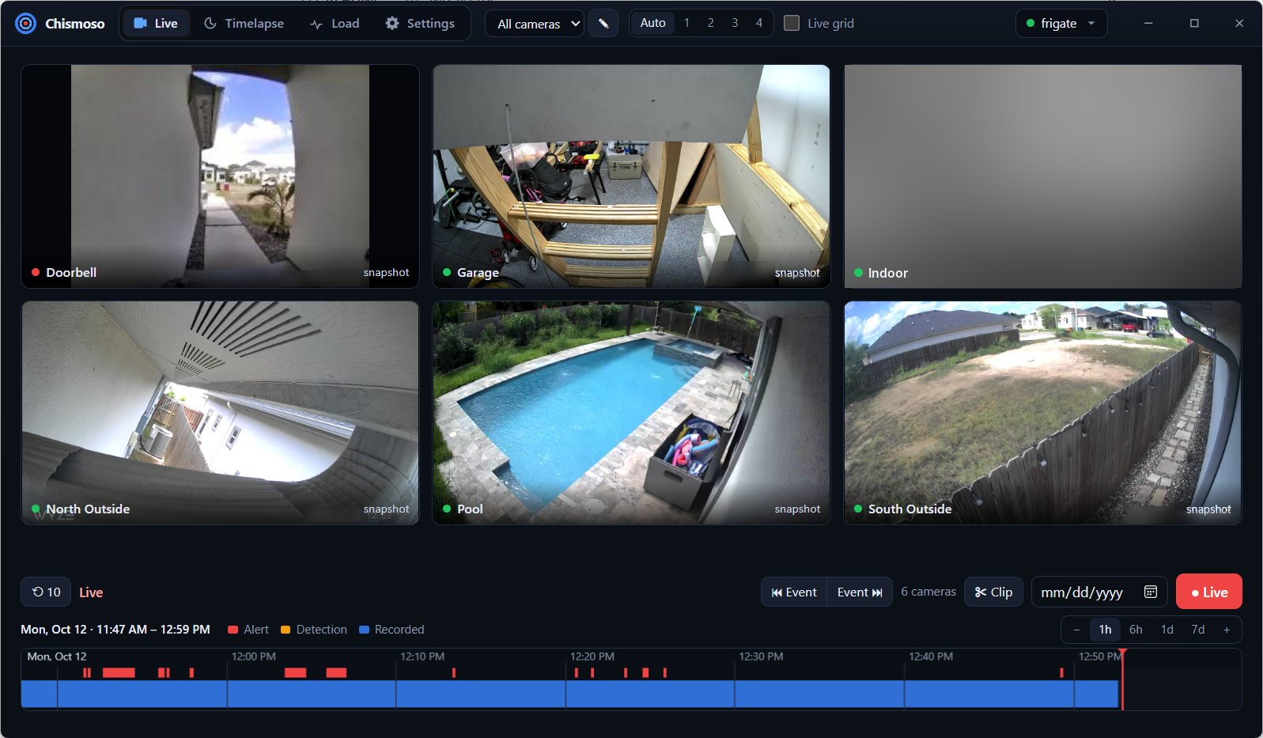Open the Timelapse tab
Image resolution: width=1263 pixels, height=738 pixels.
tap(244, 24)
